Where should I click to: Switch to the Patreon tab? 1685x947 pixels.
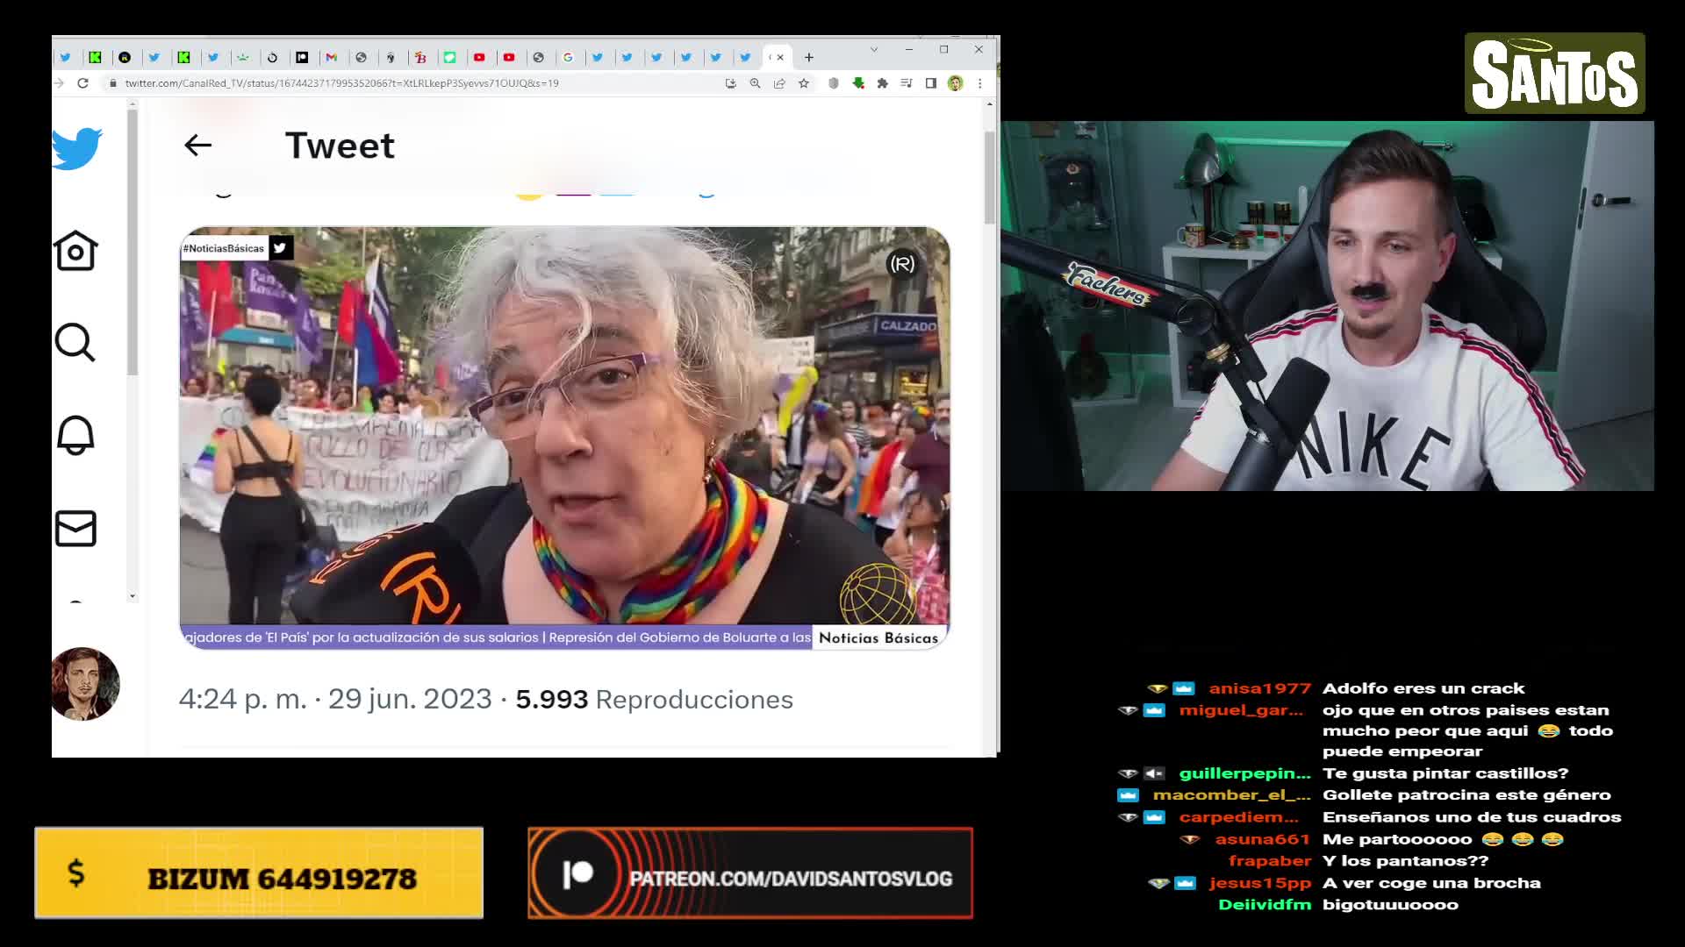[302, 58]
